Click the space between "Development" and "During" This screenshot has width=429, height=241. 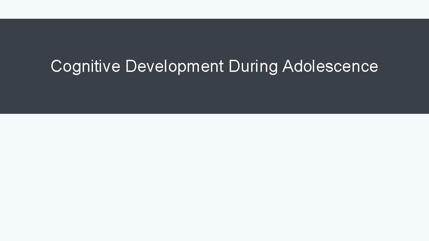pyautogui.click(x=226, y=67)
